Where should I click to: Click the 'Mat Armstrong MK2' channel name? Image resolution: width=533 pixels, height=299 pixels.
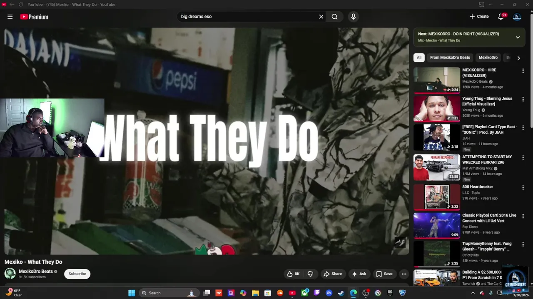click(x=477, y=169)
